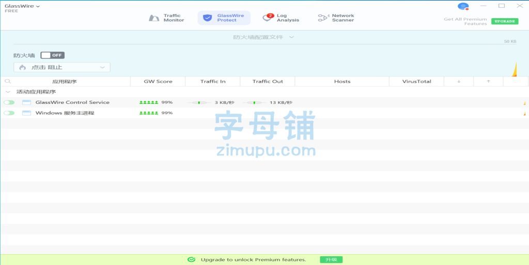Image resolution: width=529 pixels, height=265 pixels.
Task: Sort by Traffic Out column
Action: 268,81
